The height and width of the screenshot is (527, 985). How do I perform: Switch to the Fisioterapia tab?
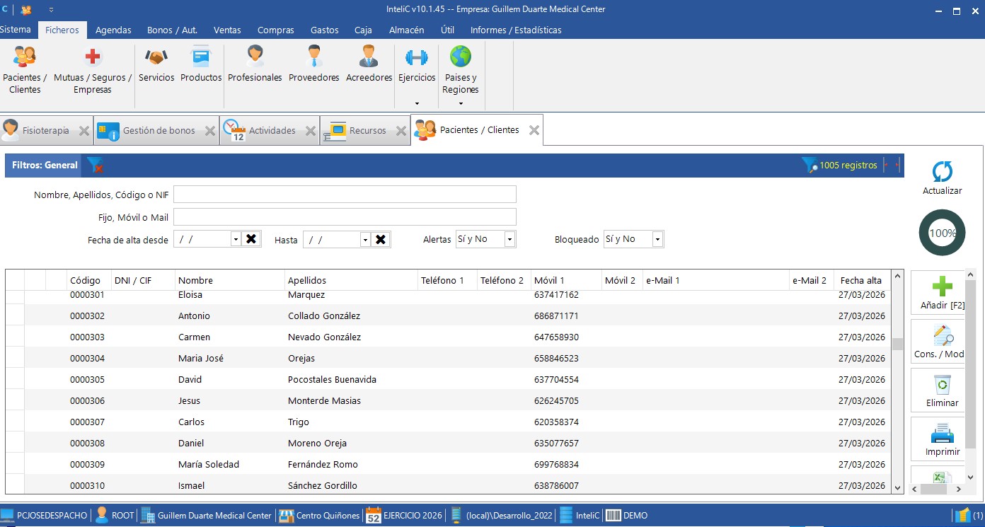click(x=46, y=131)
